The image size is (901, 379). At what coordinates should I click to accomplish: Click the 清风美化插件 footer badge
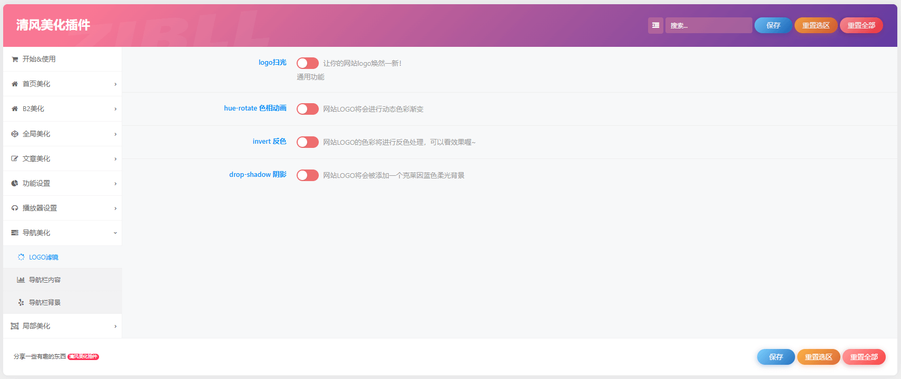(x=83, y=356)
